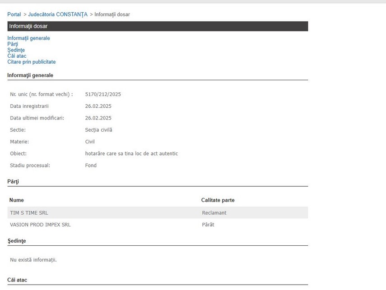Image resolution: width=386 pixels, height=290 pixels.
Task: Click the Data inregistrarii date value
Action: coord(98,106)
